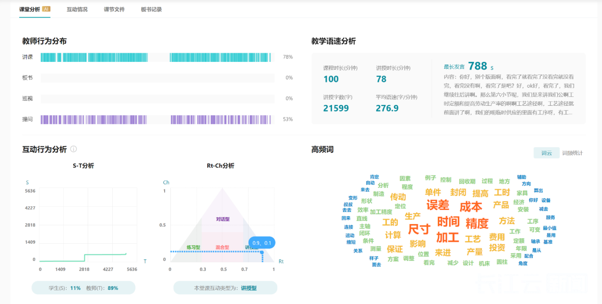Click the 讲课 teal timeline bar
The height and width of the screenshot is (304, 602).
(157, 57)
